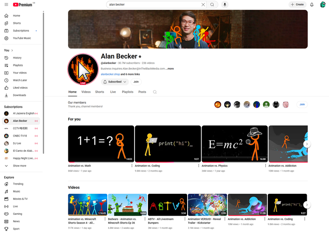
Task: Open Music in Explore
Action: coord(21,191)
